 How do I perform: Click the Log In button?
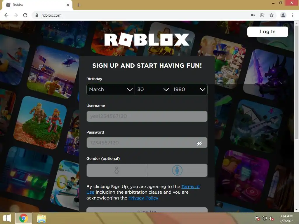pos(268,32)
